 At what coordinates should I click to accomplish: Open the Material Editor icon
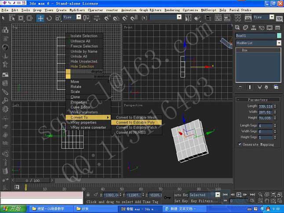pyautogui.click(x=238, y=18)
